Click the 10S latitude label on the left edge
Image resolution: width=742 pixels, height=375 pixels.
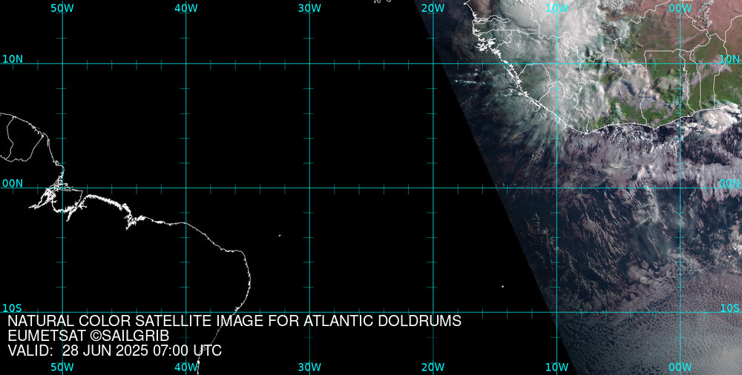coord(12,308)
